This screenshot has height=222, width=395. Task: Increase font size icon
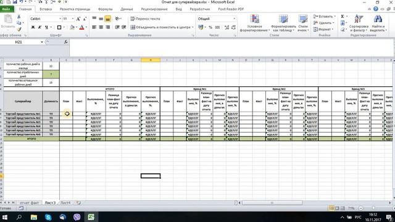click(x=78, y=19)
